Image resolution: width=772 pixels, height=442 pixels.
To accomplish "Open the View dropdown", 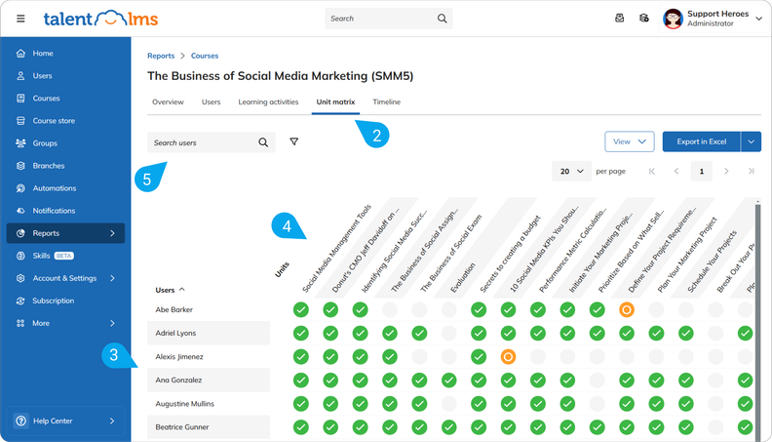I will click(629, 142).
